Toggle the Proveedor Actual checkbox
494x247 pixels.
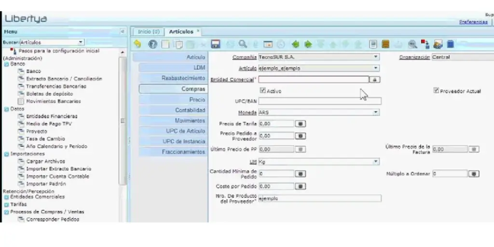tap(436, 90)
